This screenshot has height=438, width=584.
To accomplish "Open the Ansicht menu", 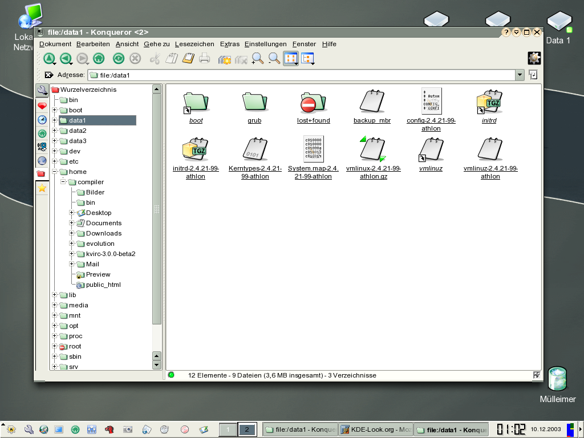I will tap(127, 44).
